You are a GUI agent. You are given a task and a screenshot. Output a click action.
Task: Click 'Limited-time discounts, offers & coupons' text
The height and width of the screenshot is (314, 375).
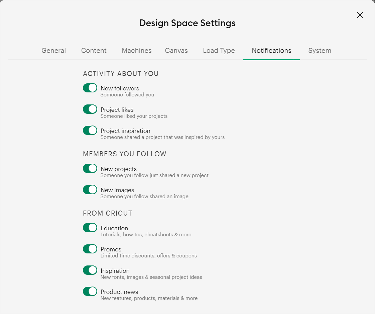point(148,255)
